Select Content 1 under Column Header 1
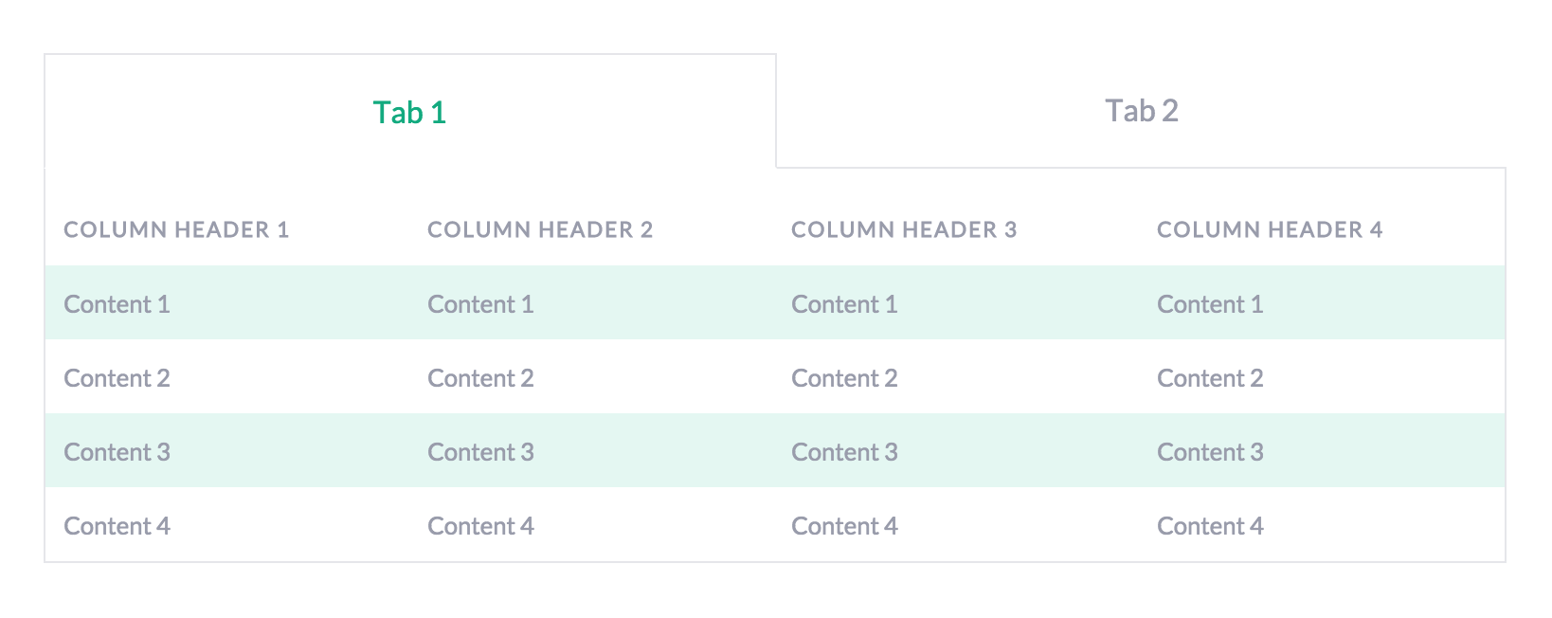Viewport: 1552px width, 618px height. 117,303
